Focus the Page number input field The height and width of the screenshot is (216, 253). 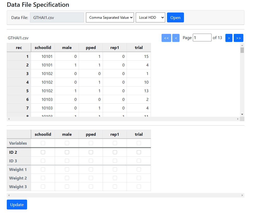(x=202, y=38)
